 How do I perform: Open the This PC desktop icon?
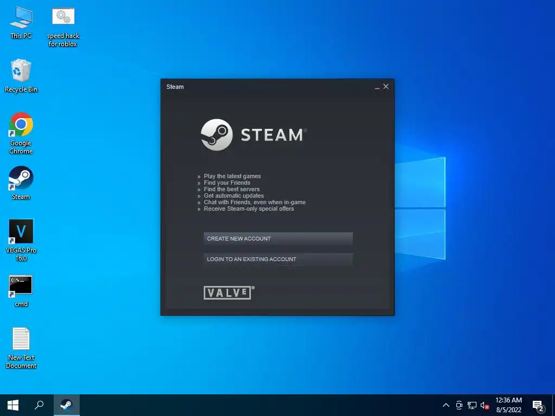[21, 23]
